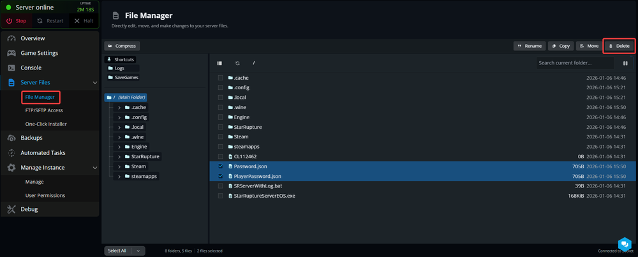
Task: Open the Select All dropdown arrow
Action: 138,251
